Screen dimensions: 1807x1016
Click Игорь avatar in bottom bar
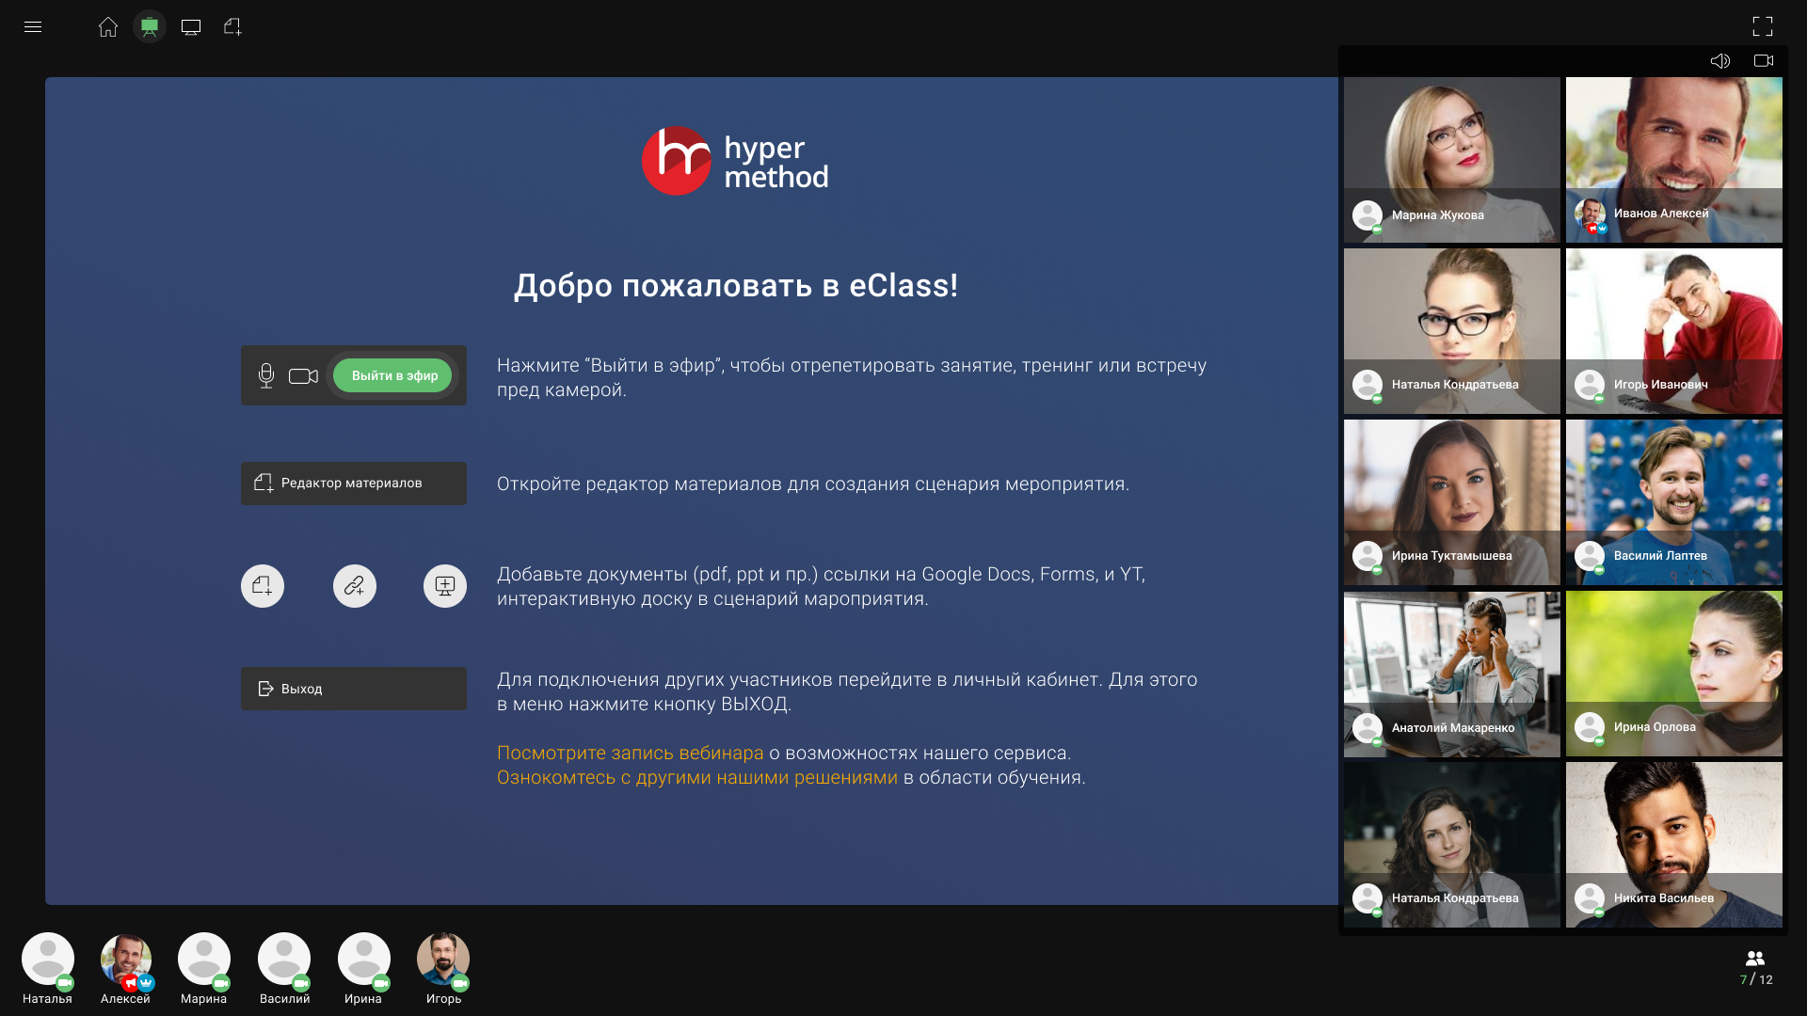pyautogui.click(x=443, y=959)
